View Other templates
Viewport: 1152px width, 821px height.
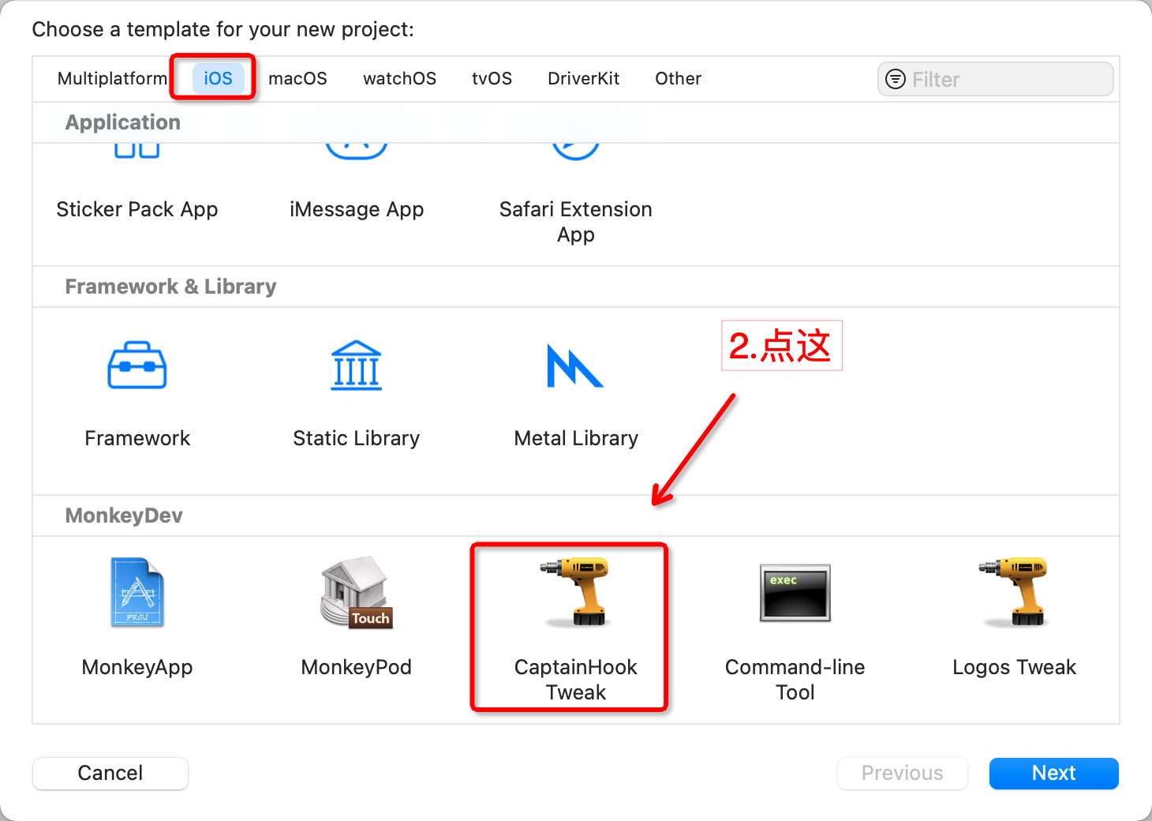(x=677, y=78)
